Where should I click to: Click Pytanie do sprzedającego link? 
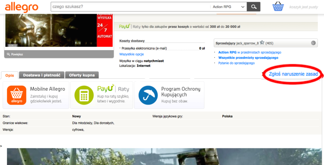(237, 63)
